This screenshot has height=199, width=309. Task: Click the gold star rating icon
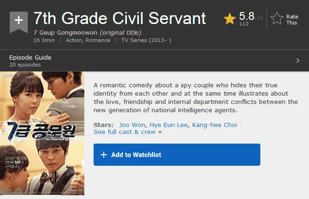point(230,19)
